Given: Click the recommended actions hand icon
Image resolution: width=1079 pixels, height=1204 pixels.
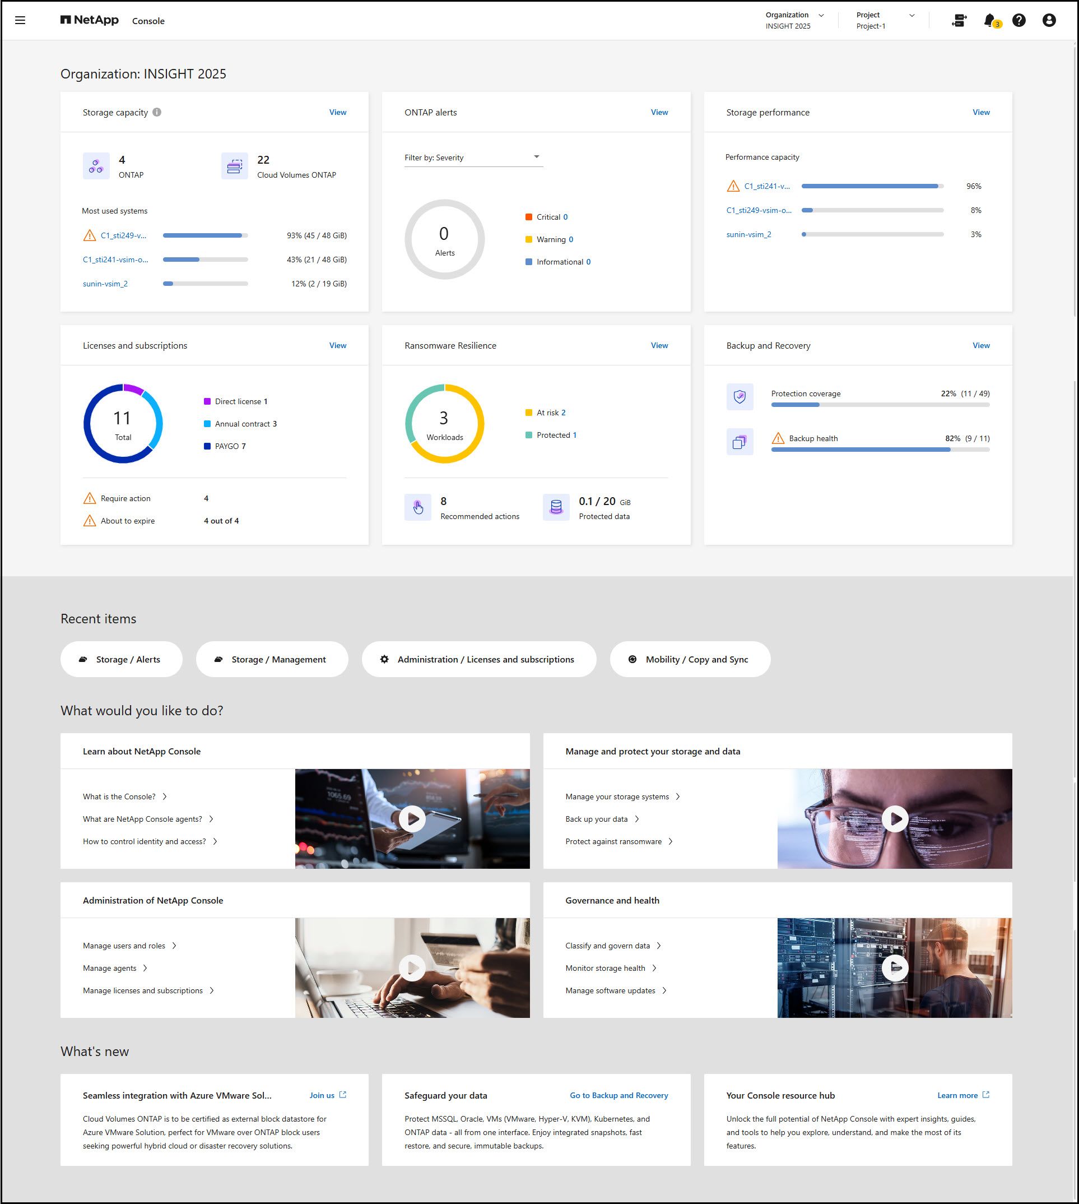Looking at the screenshot, I should 418,507.
